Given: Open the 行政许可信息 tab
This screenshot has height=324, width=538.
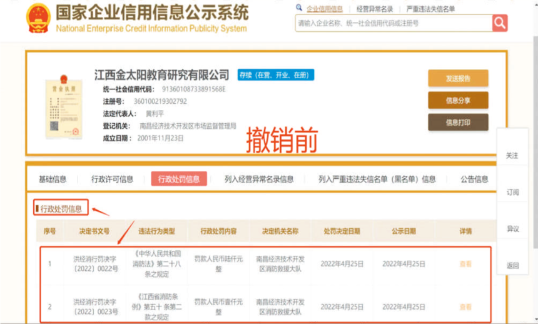Looking at the screenshot, I should click(112, 179).
